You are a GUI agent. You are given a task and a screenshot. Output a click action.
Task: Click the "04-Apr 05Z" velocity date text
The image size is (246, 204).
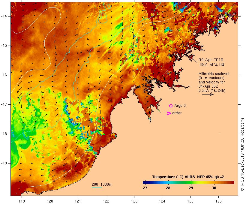[x=208, y=86]
